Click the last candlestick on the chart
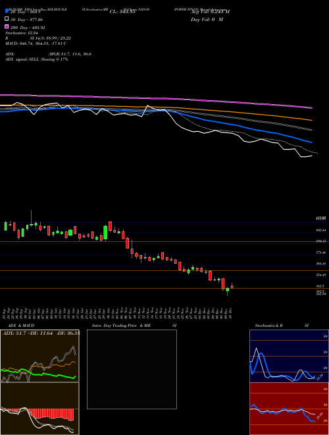Image resolution: width=329 pixels, height=435 pixels. coord(232,286)
